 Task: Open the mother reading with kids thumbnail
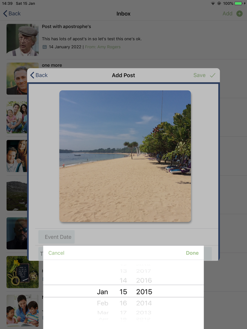coord(23,311)
